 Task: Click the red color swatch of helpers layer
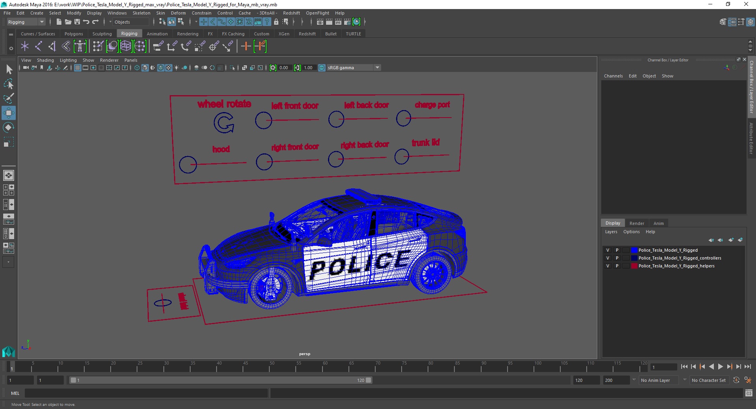[x=634, y=266]
